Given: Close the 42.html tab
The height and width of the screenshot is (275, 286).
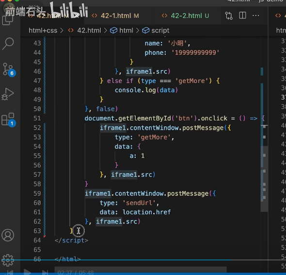Looking at the screenshot, I should pyautogui.click(x=77, y=16).
